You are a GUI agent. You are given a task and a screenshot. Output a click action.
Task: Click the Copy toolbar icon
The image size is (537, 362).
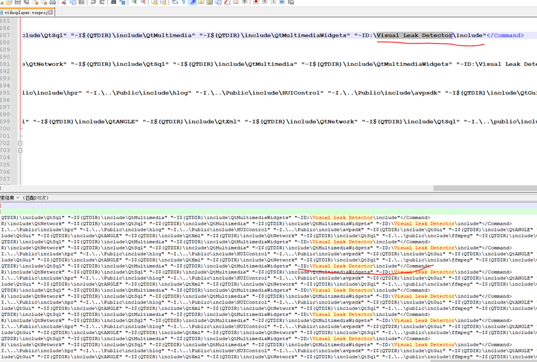click(73, 2)
